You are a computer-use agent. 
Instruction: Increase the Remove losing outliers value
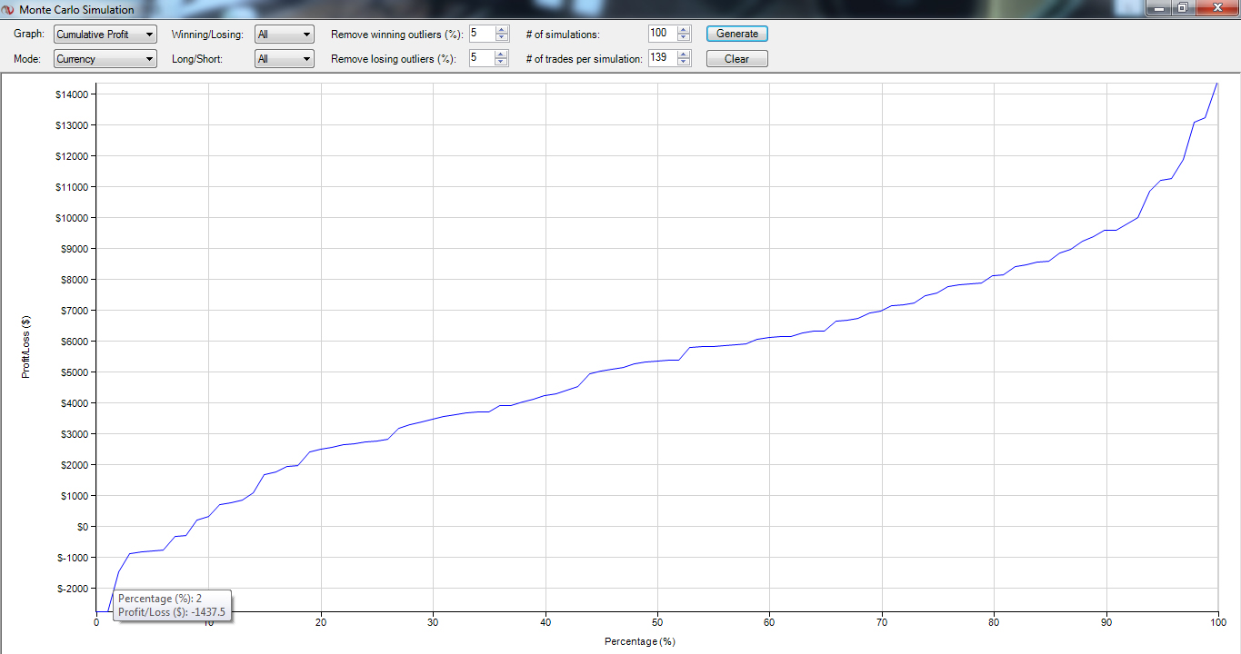pos(502,54)
